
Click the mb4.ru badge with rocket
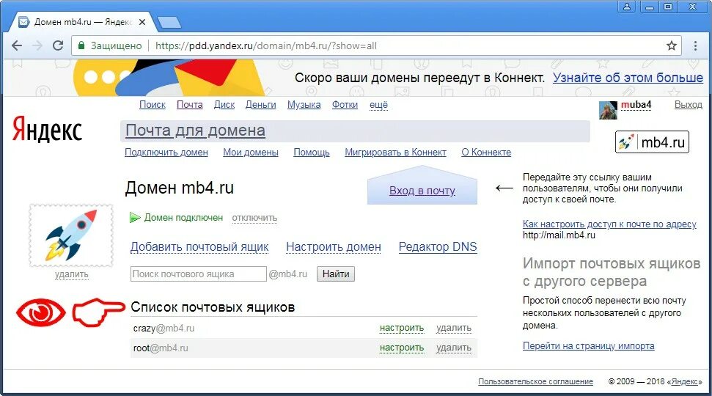pos(652,142)
